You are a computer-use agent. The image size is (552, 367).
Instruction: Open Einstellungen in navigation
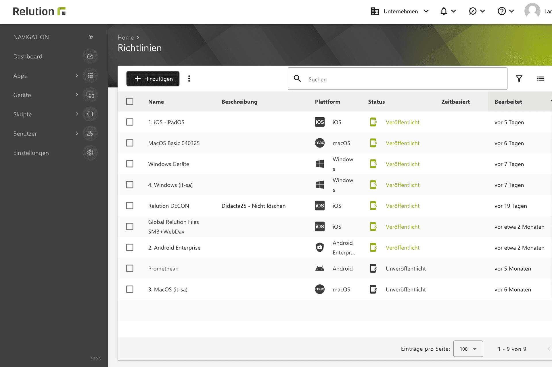[31, 153]
